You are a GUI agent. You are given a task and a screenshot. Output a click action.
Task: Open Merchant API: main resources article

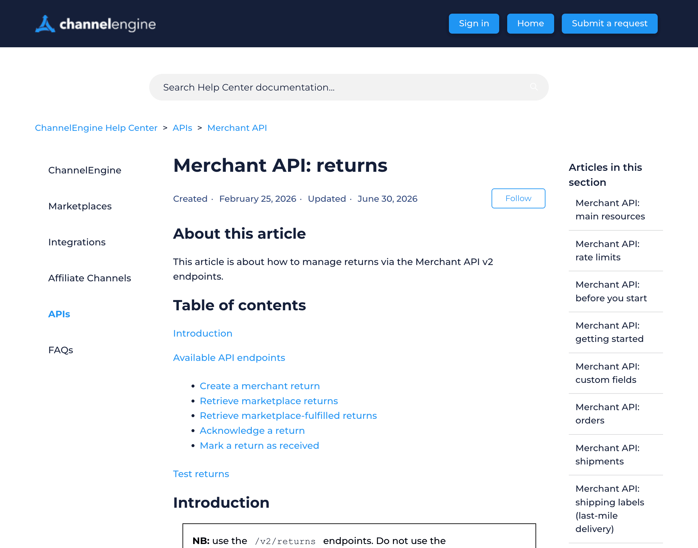coord(610,210)
